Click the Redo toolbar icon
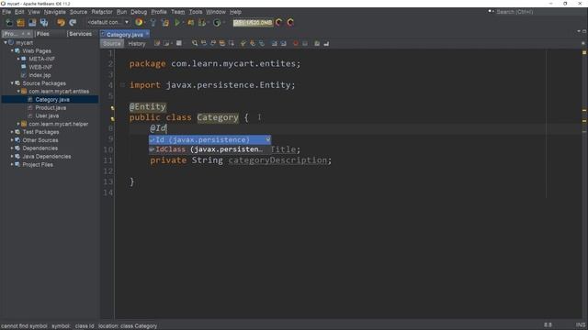 (x=73, y=22)
